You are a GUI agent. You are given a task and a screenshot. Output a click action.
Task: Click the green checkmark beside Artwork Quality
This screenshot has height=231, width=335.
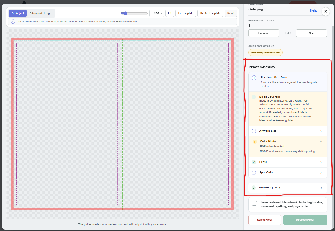[x=254, y=188]
